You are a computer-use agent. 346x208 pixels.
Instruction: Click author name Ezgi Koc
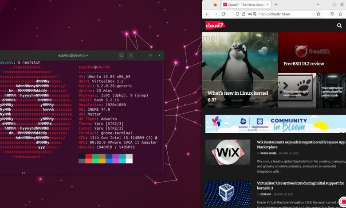tap(266, 194)
